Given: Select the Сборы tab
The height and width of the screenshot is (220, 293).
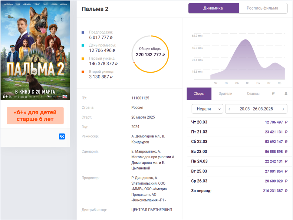Looking at the screenshot, I should [x=199, y=94].
